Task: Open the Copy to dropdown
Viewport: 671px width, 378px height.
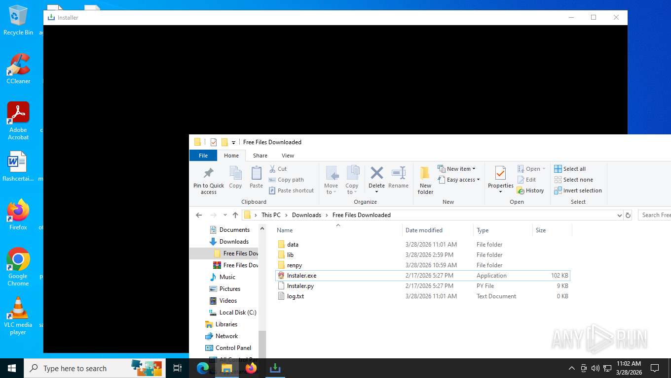Action: click(x=352, y=180)
